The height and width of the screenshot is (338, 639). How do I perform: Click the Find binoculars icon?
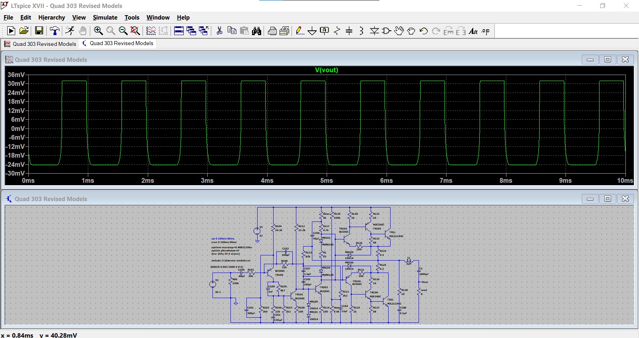256,31
